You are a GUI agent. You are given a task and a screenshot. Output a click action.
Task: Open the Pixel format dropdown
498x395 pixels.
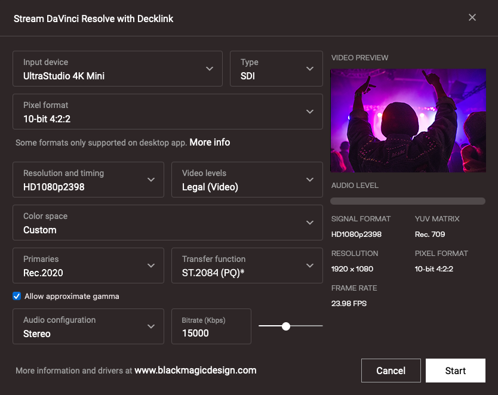(x=167, y=112)
